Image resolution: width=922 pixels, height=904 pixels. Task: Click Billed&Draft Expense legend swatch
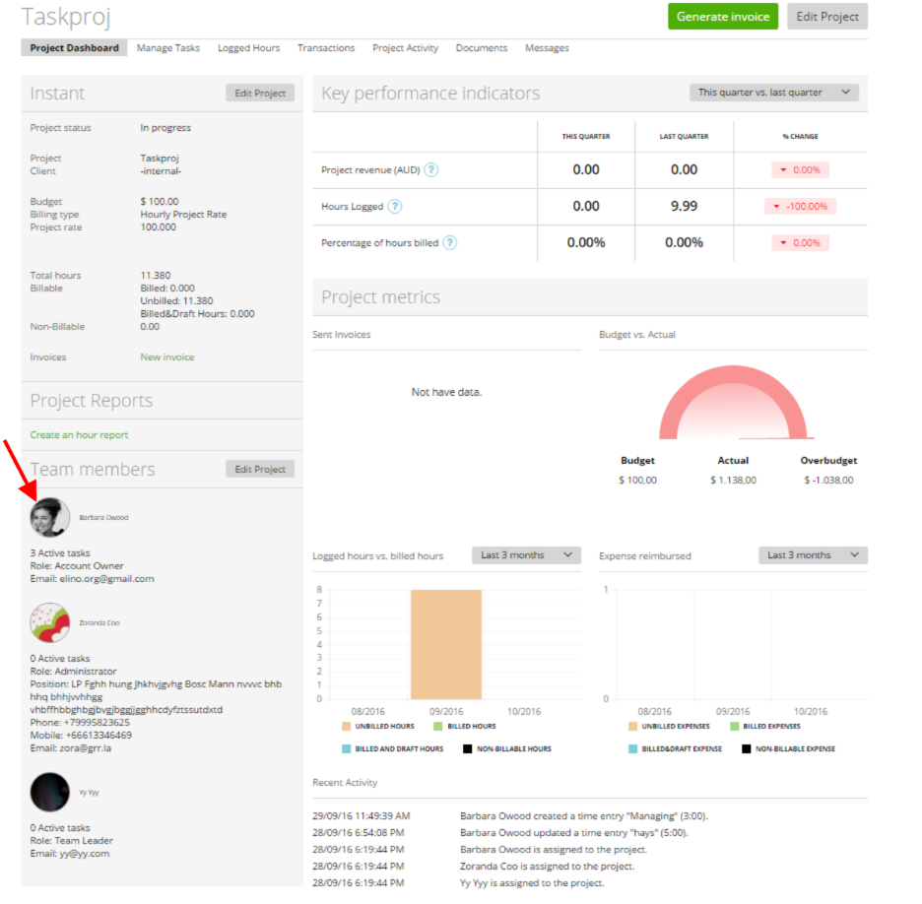(632, 748)
